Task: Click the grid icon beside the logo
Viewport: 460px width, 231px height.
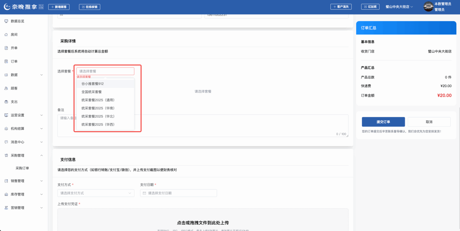Action: click(41, 7)
